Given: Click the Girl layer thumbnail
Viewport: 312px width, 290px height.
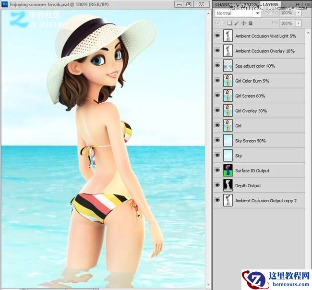Looking at the screenshot, I should click(x=228, y=125).
